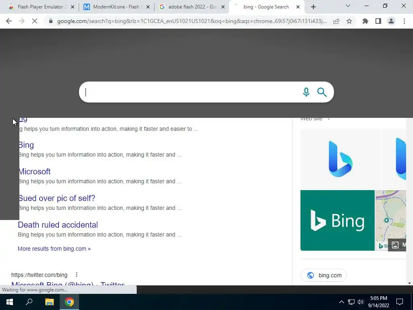Bookmark this page with the star icon
The image size is (413, 310).
pos(349,21)
